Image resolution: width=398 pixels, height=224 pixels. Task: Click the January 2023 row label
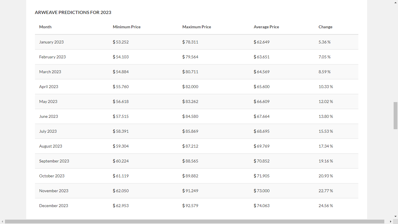(x=51, y=42)
